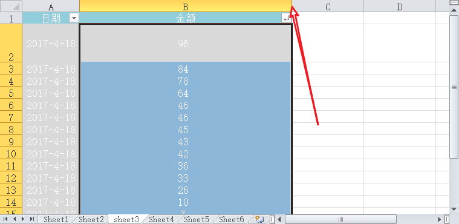Go to first sheet tab arrow
Image resolution: width=459 pixels, height=224 pixels.
coord(5,219)
